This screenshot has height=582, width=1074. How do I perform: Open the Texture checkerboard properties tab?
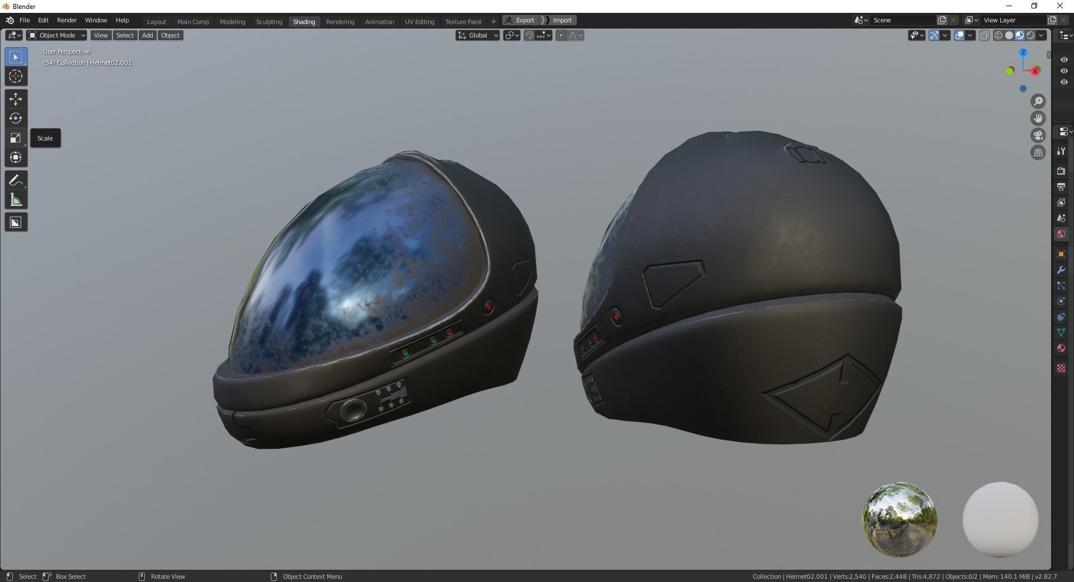[1061, 368]
